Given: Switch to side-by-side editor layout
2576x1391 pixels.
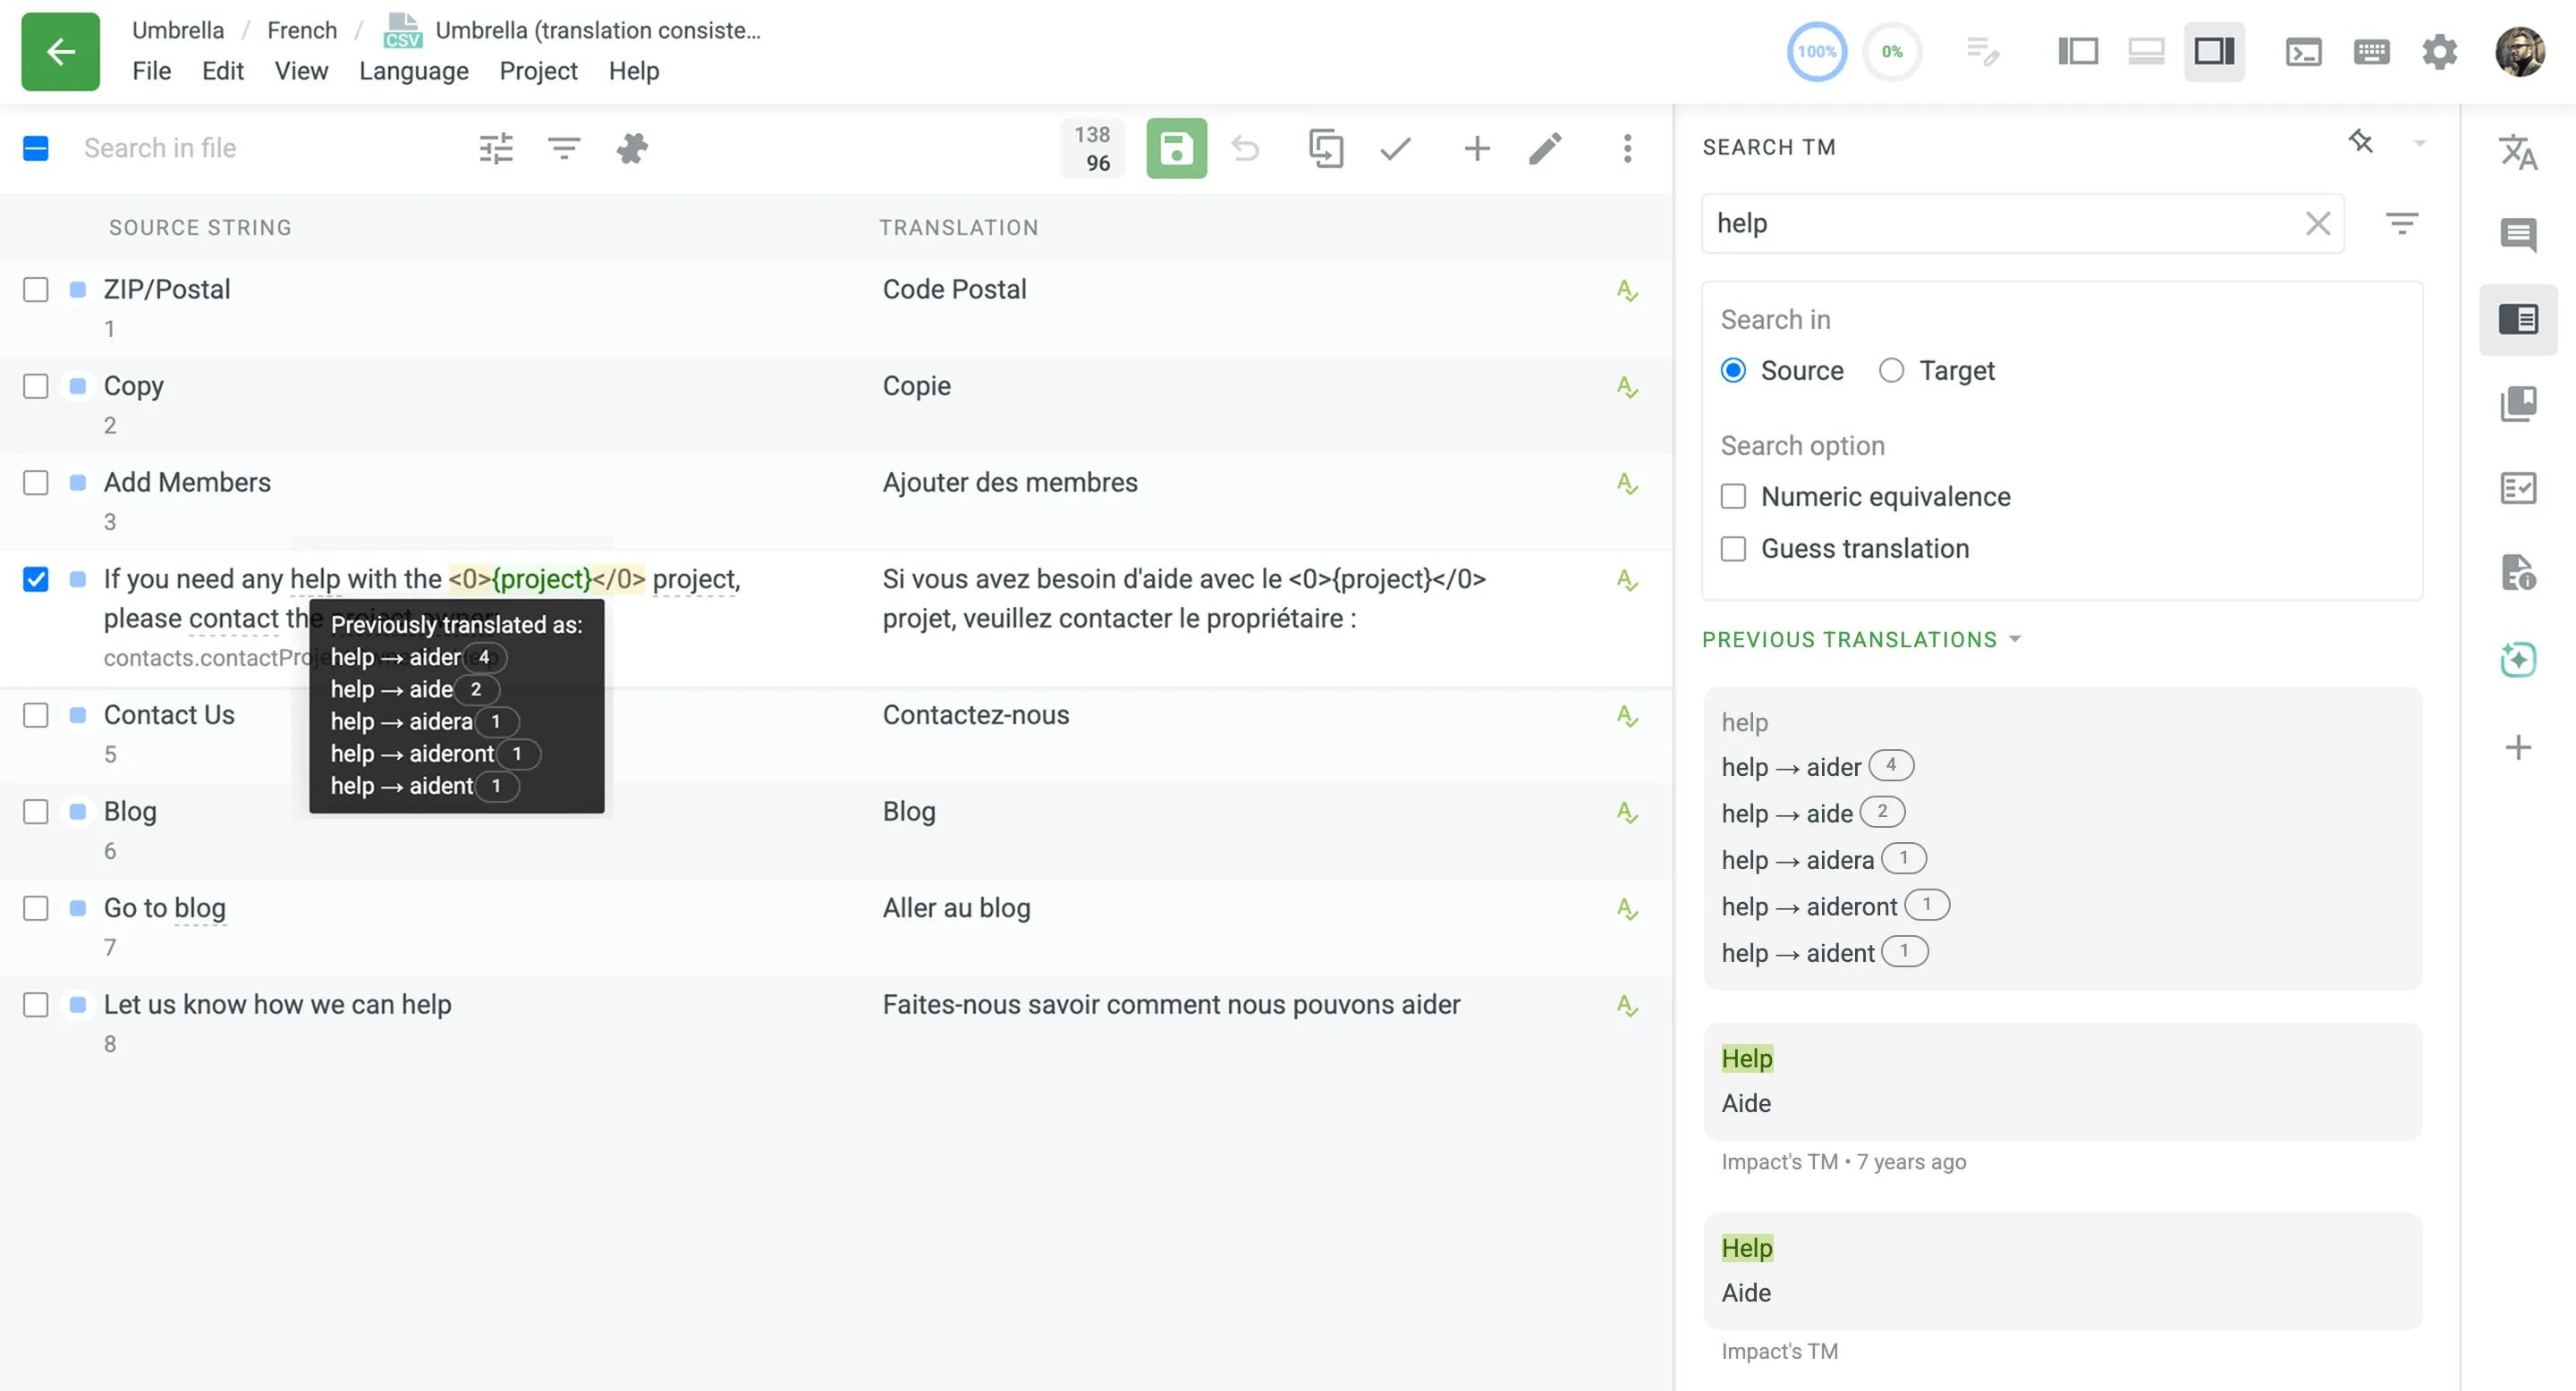Looking at the screenshot, I should 2077,51.
